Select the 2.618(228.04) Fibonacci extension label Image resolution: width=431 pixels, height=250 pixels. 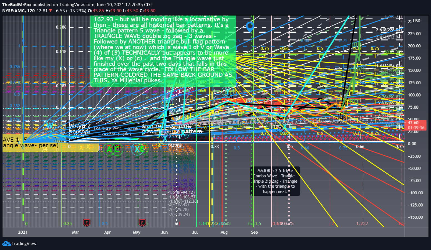[389, 30]
